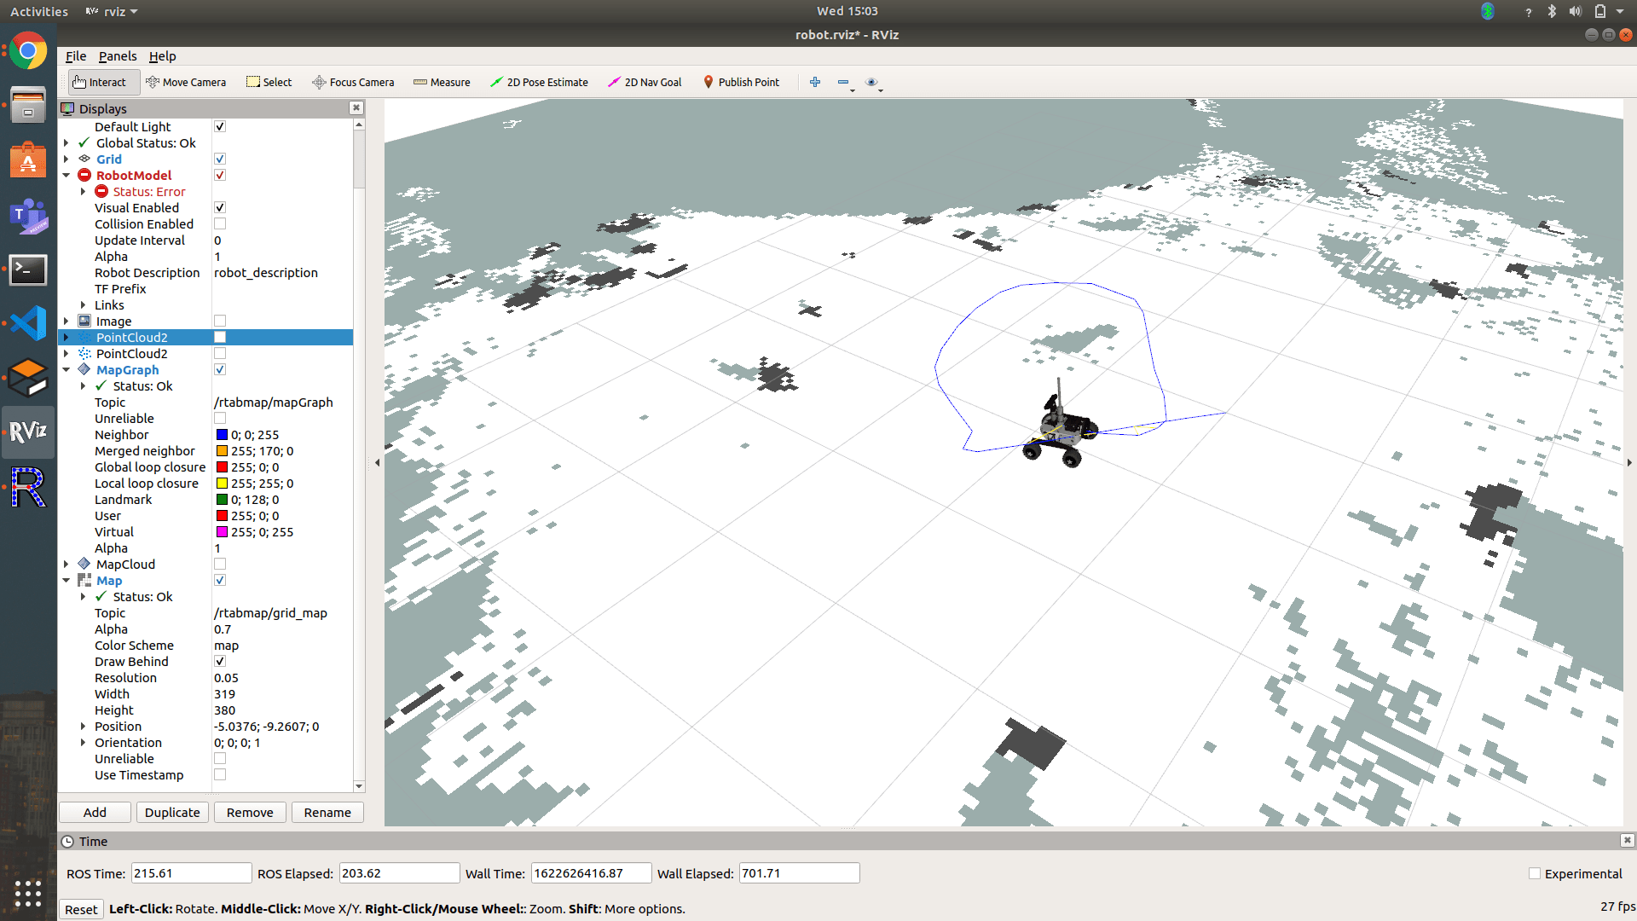Open the Panels menu
This screenshot has height=921, width=1637.
tap(118, 56)
